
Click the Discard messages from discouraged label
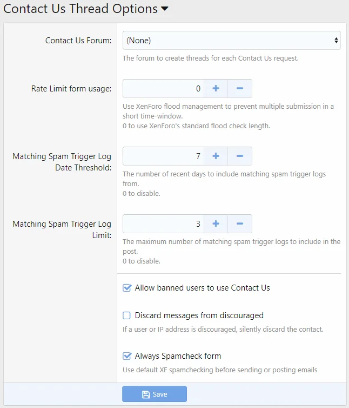tap(199, 315)
